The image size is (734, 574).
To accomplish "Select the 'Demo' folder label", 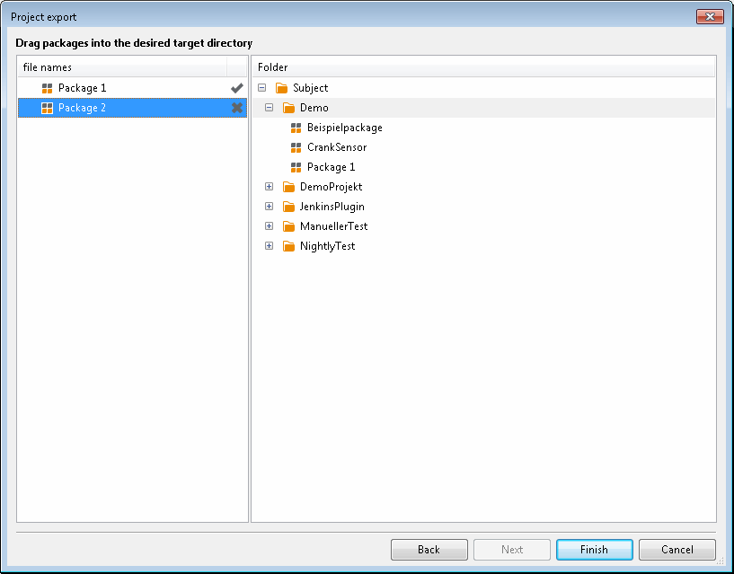I will 314,108.
